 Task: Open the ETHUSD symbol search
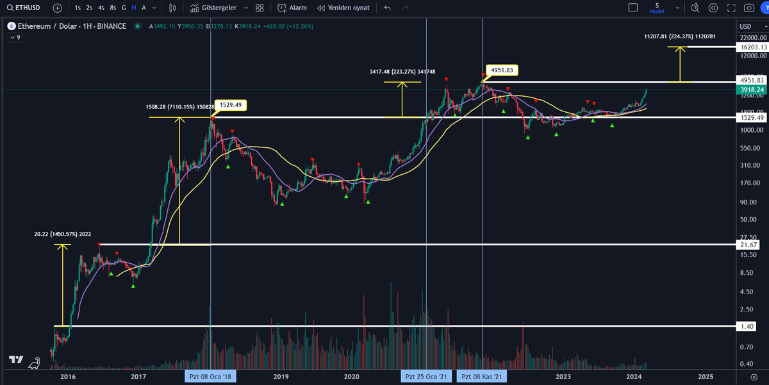click(25, 8)
